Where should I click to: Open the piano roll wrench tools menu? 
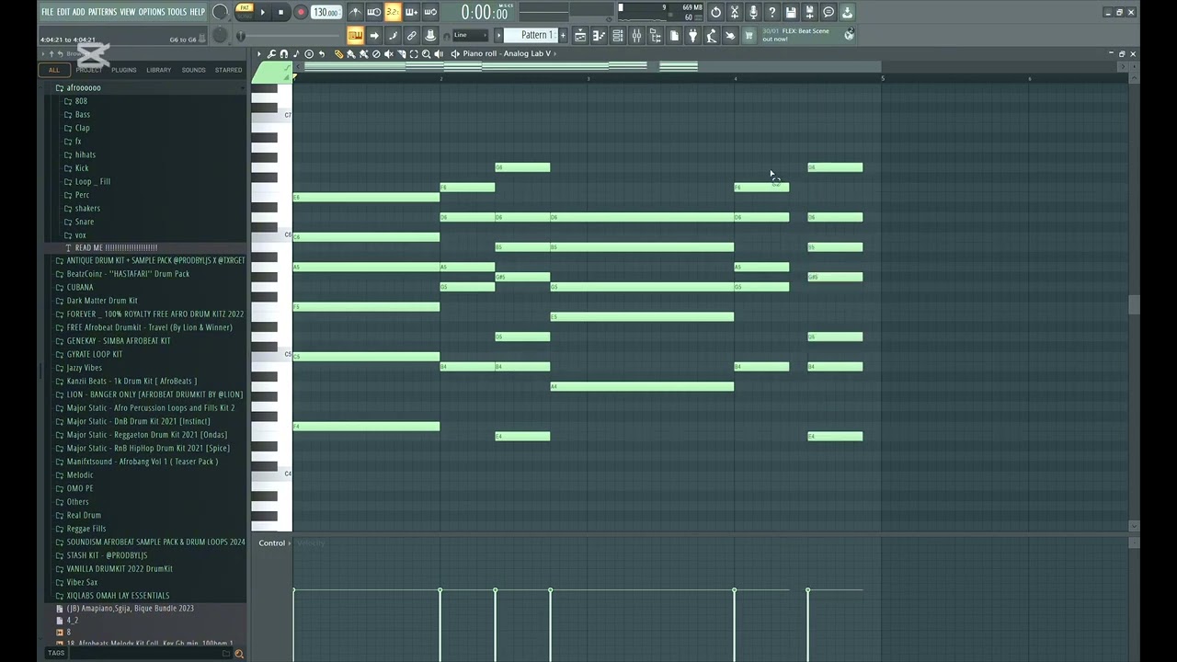tap(271, 53)
